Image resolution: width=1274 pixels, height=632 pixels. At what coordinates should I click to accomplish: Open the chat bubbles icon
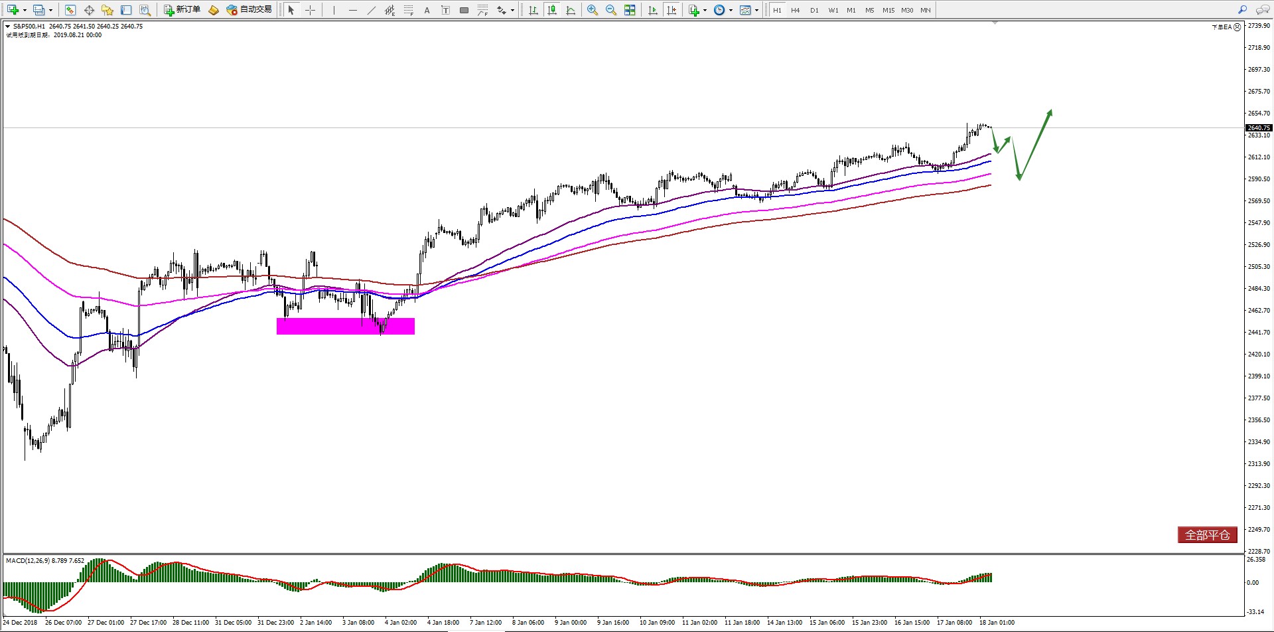pos(1262,10)
